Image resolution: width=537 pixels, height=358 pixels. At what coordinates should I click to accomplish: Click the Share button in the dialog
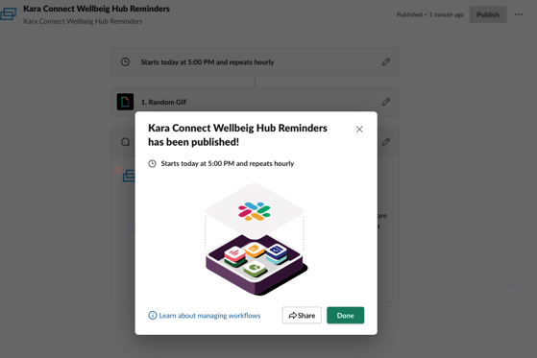(x=302, y=315)
